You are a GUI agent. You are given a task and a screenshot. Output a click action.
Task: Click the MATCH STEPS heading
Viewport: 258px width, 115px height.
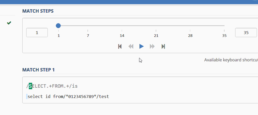[38, 11]
